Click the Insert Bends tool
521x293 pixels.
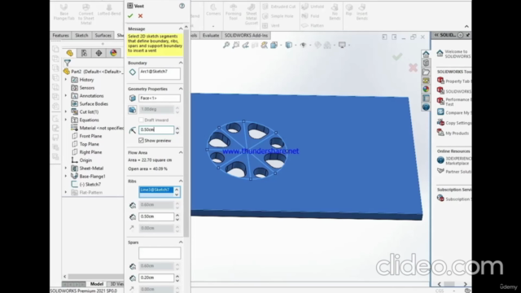[361, 12]
